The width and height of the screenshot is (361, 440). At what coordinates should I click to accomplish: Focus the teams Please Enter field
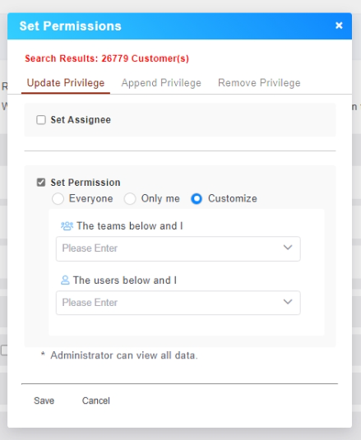(x=178, y=249)
